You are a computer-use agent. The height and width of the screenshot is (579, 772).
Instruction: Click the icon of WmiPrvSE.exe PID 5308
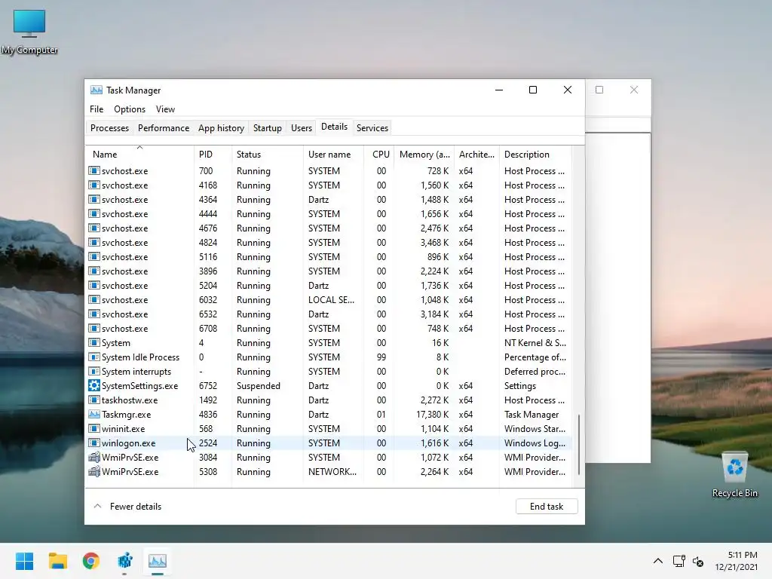coord(94,471)
